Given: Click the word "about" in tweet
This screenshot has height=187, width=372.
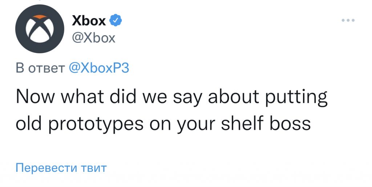Looking at the screenshot, I should (x=234, y=96).
